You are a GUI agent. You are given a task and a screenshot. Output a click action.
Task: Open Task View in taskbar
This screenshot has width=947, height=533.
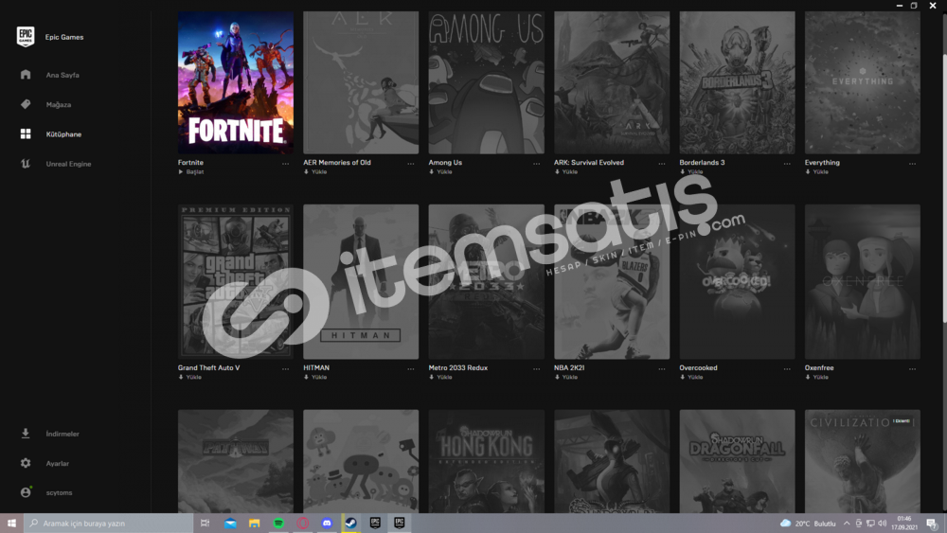(205, 523)
